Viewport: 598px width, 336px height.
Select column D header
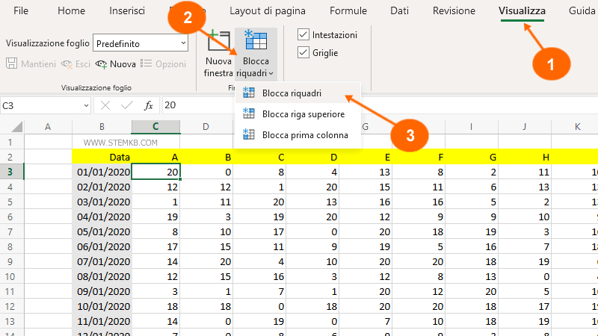coord(206,127)
